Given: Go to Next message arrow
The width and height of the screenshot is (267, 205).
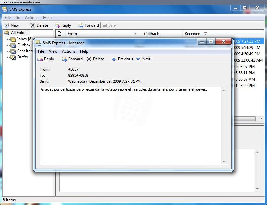Looking at the screenshot, I should click(138, 59).
